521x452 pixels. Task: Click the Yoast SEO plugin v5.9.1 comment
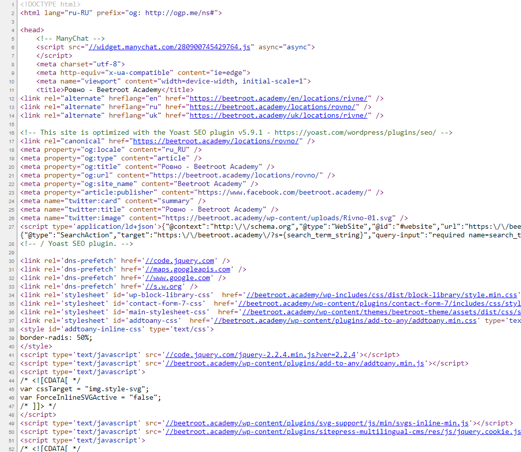click(x=236, y=133)
